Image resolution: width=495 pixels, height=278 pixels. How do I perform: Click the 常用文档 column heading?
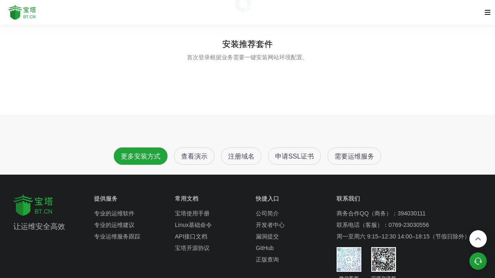tap(186, 199)
